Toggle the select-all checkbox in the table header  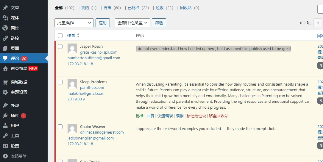[x=60, y=36]
